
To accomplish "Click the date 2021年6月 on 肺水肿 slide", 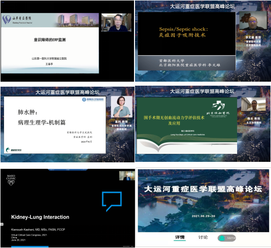I will pos(86,142).
